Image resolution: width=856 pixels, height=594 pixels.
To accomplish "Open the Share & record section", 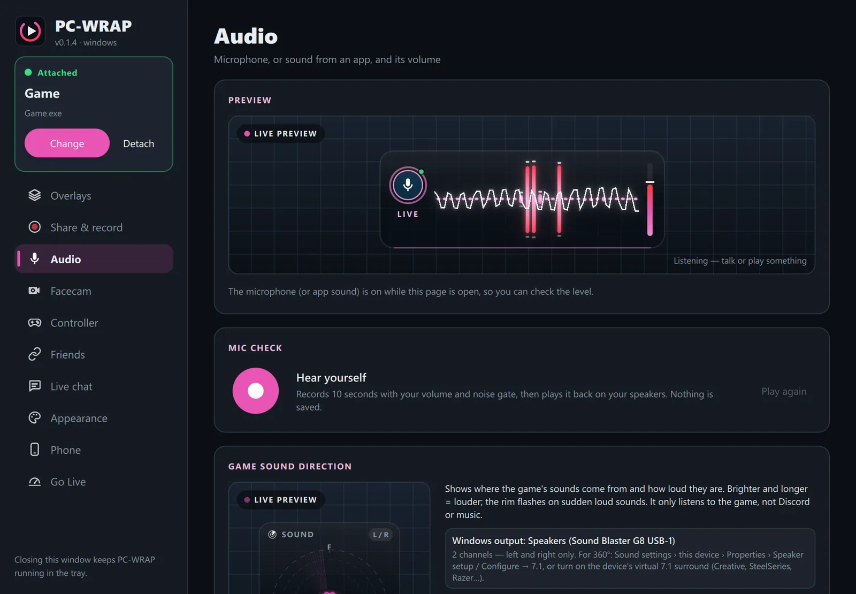I will coord(94,227).
